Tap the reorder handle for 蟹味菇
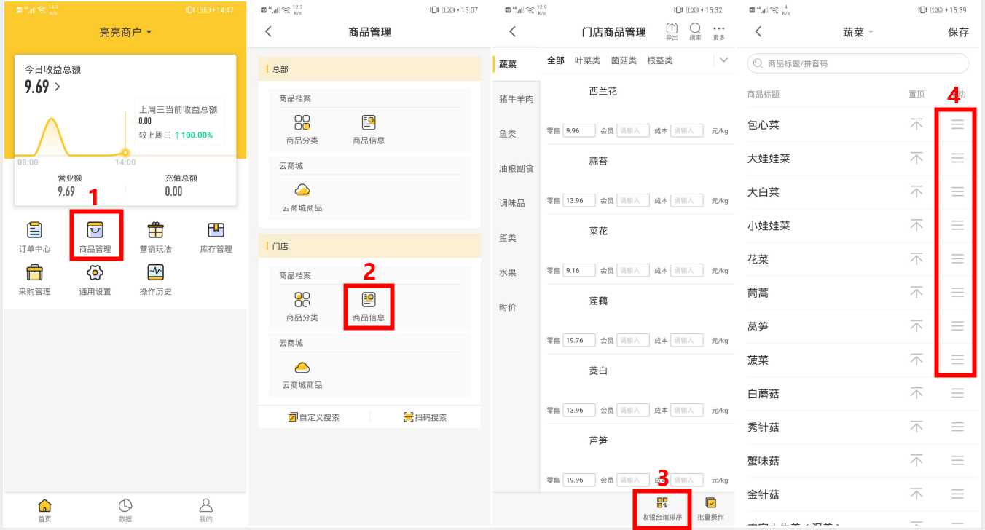This screenshot has width=985, height=530. 957,461
